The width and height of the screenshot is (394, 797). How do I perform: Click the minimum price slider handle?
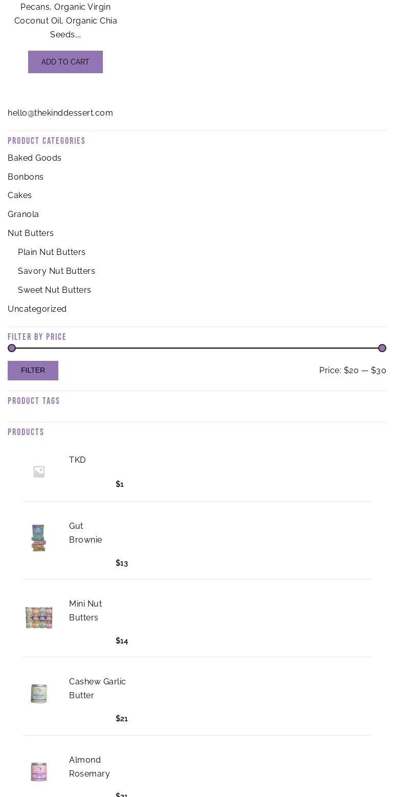12,348
